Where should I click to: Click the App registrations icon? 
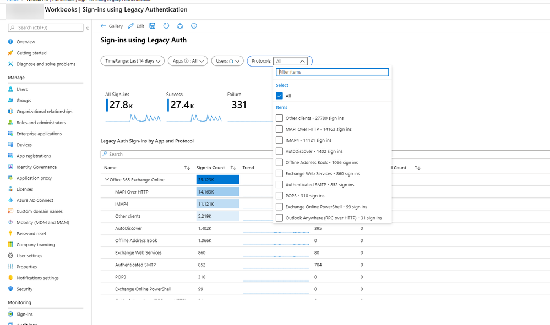click(10, 156)
